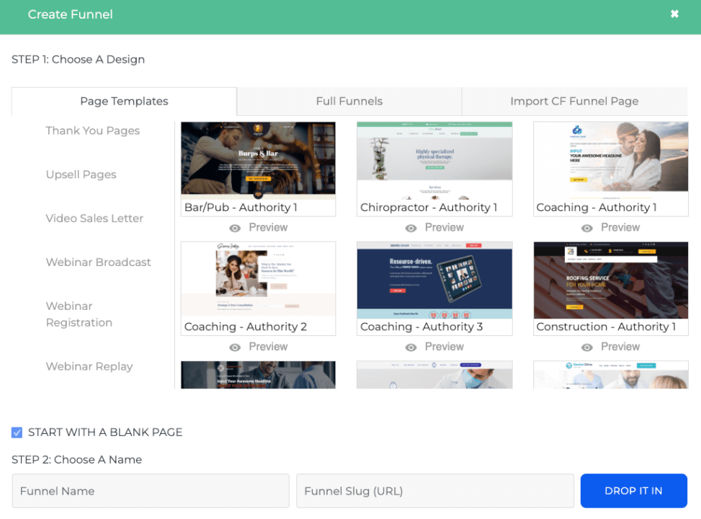701x519 pixels.
Task: Uncheck START WITH A BLANK PAGE
Action: tap(17, 432)
